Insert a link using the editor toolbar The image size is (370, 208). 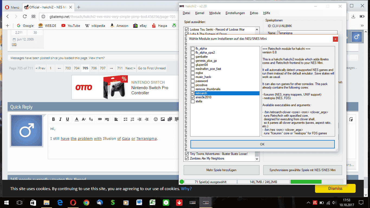(100, 119)
